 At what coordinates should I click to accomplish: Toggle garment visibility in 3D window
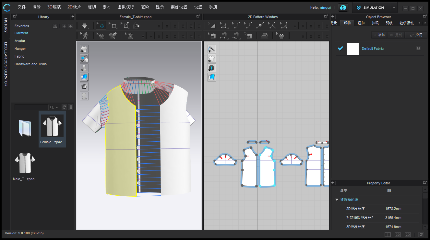point(84,49)
